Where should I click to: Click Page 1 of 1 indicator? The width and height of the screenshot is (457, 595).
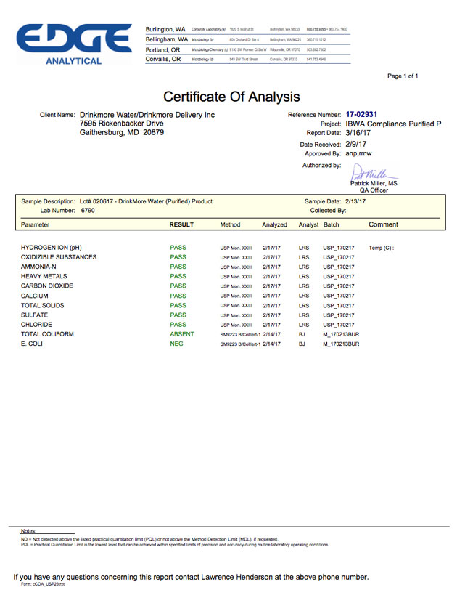pos(403,76)
